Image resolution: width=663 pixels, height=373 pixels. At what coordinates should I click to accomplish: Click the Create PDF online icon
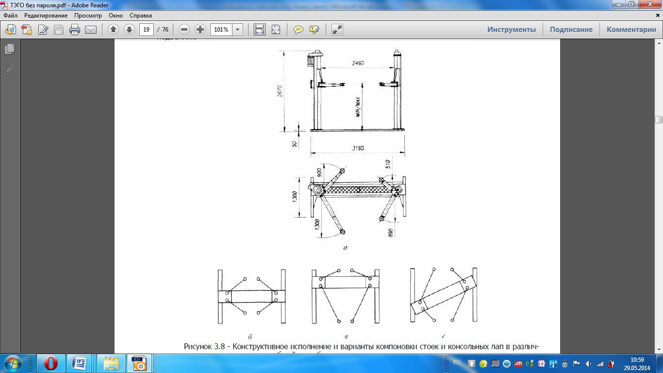coord(26,30)
